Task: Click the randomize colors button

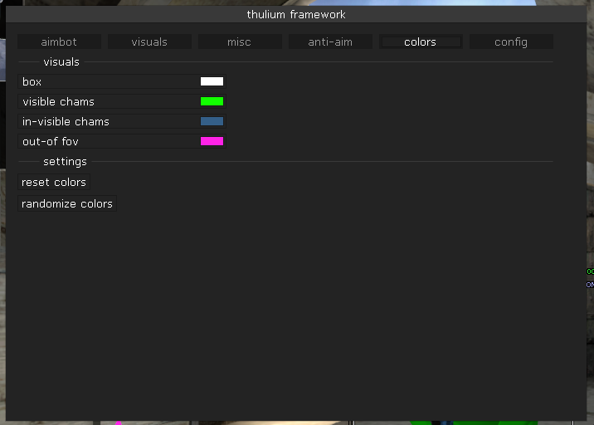Action: tap(67, 204)
